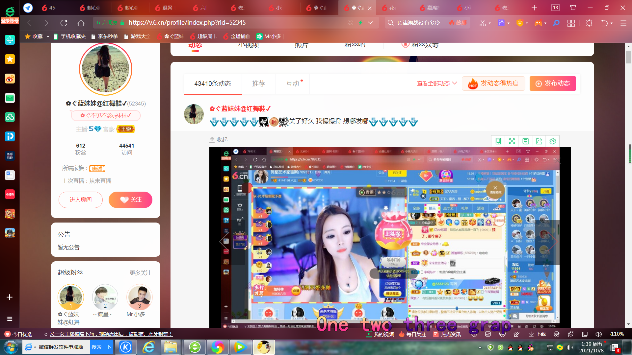Image resolution: width=632 pixels, height=355 pixels.
Task: Click the 进入房间 button
Action: pyautogui.click(x=81, y=200)
